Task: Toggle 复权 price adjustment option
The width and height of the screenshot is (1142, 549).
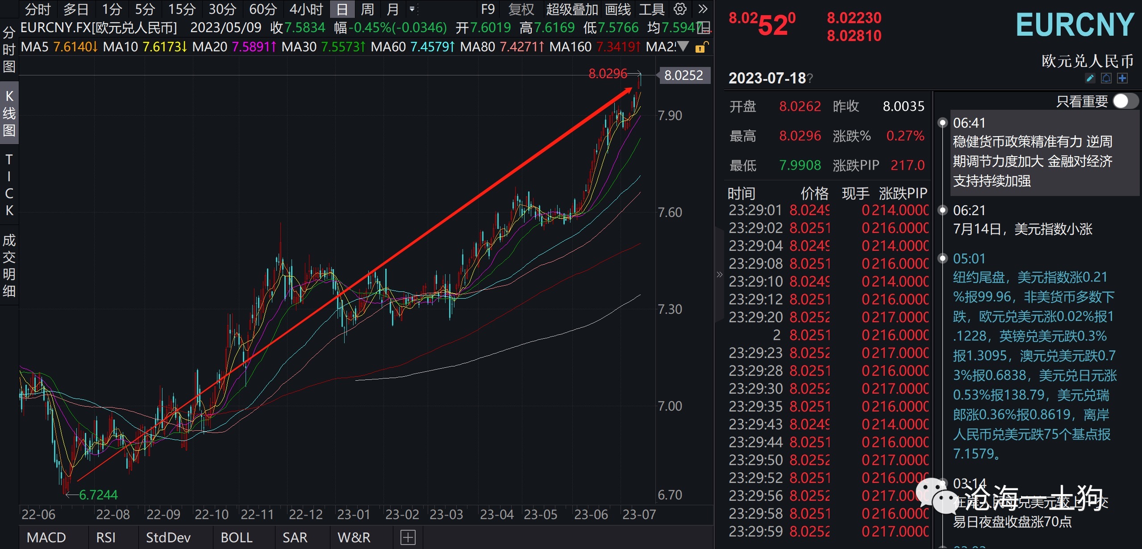Action: tap(521, 9)
